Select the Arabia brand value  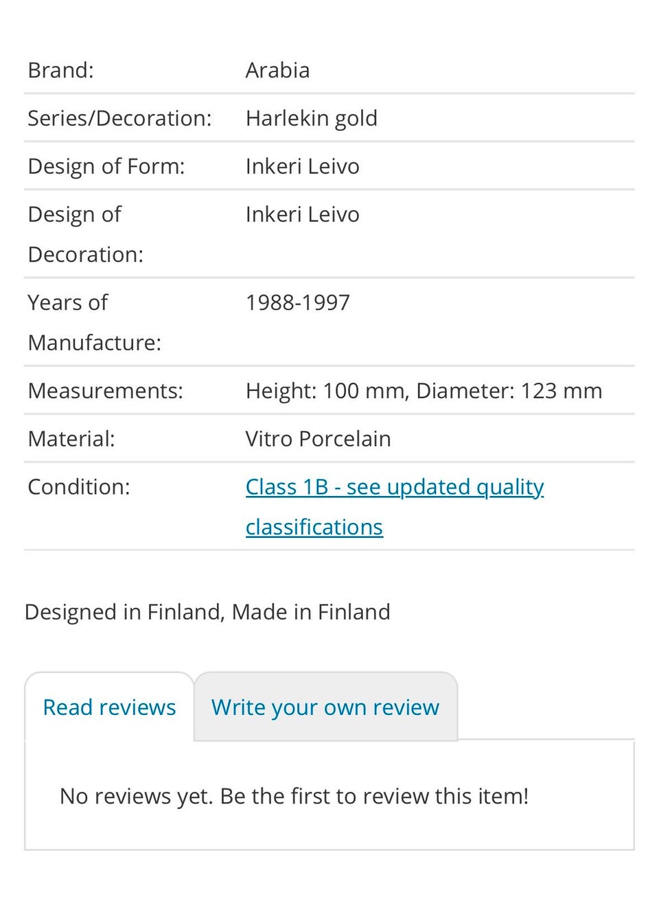point(277,70)
